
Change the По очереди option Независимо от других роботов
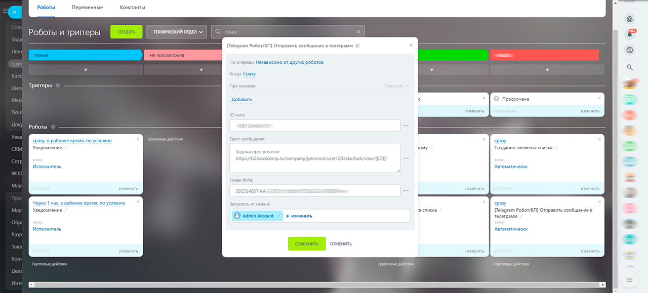[x=289, y=62]
